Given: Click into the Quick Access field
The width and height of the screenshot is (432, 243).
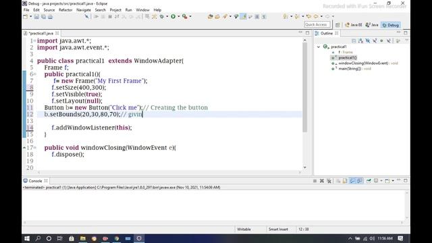Looking at the screenshot, I should pyautogui.click(x=317, y=25).
